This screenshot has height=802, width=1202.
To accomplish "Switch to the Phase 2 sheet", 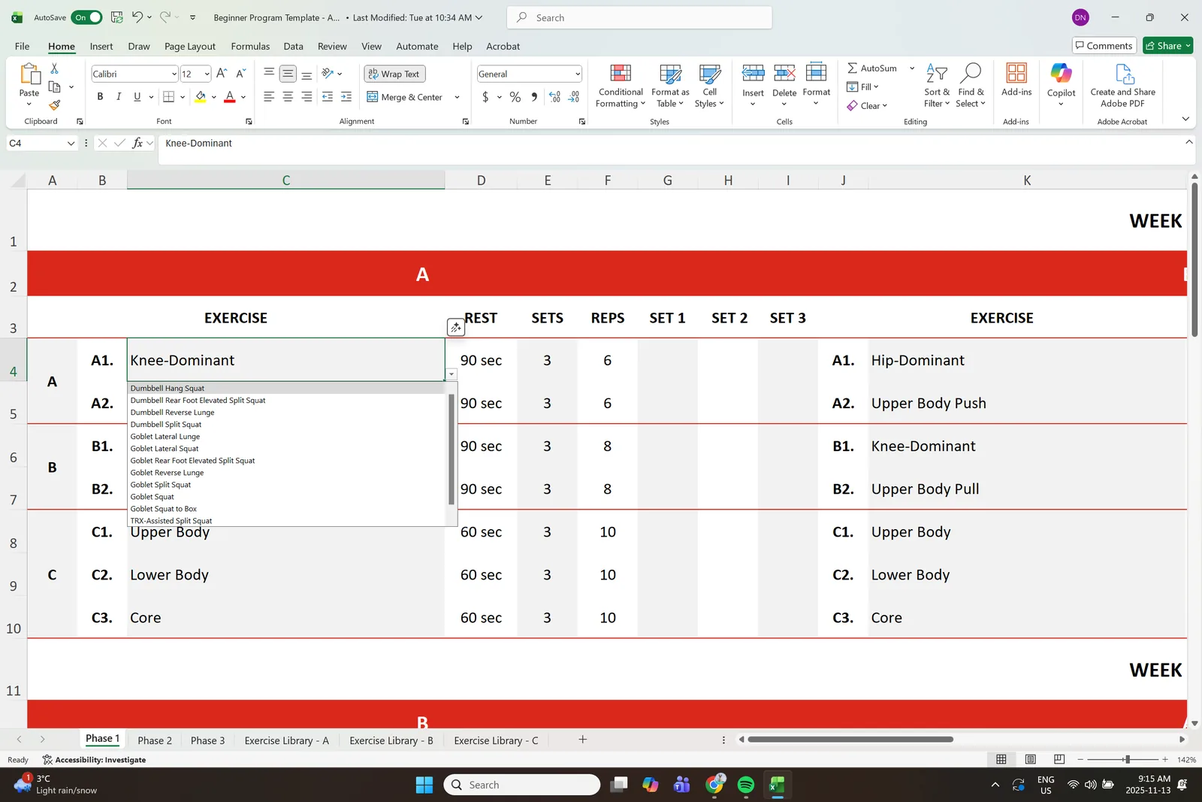I will tap(155, 740).
